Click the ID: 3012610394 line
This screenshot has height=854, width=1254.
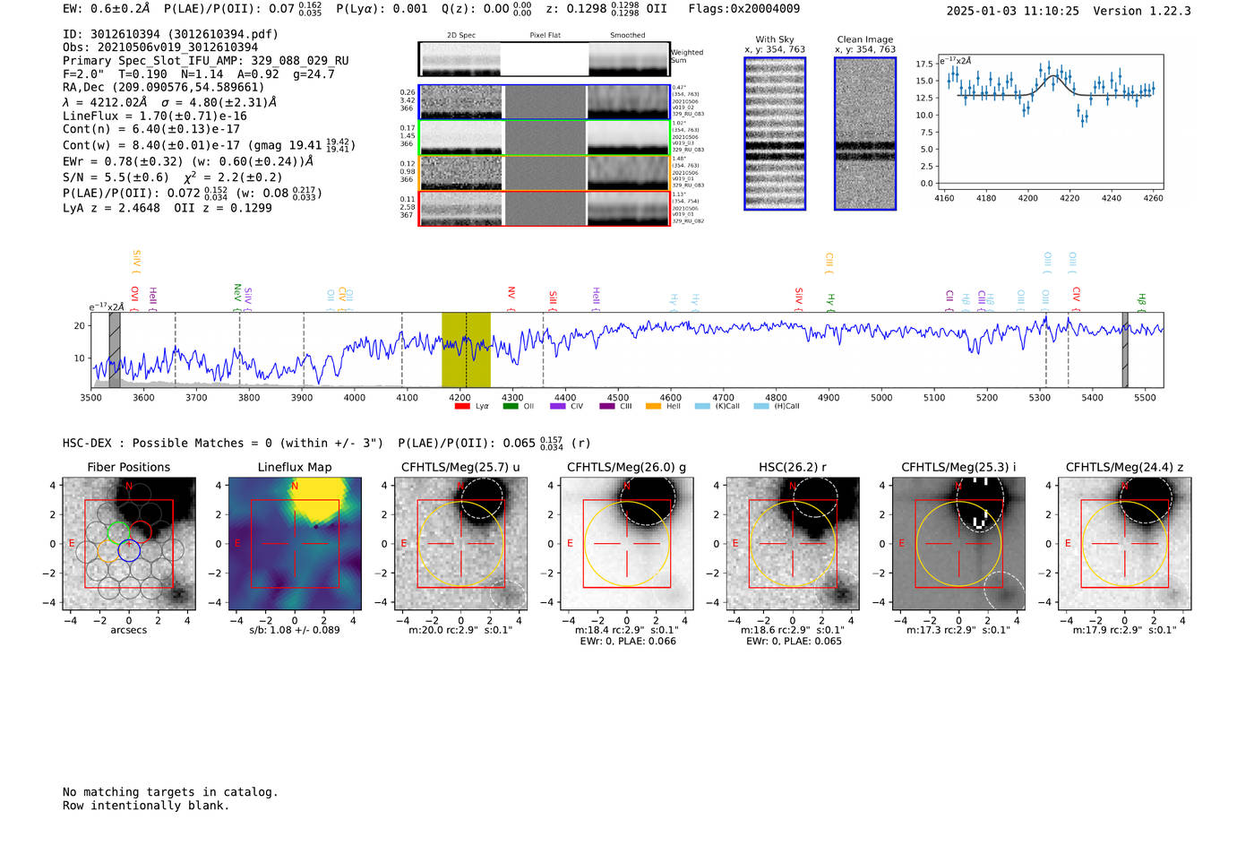point(170,34)
